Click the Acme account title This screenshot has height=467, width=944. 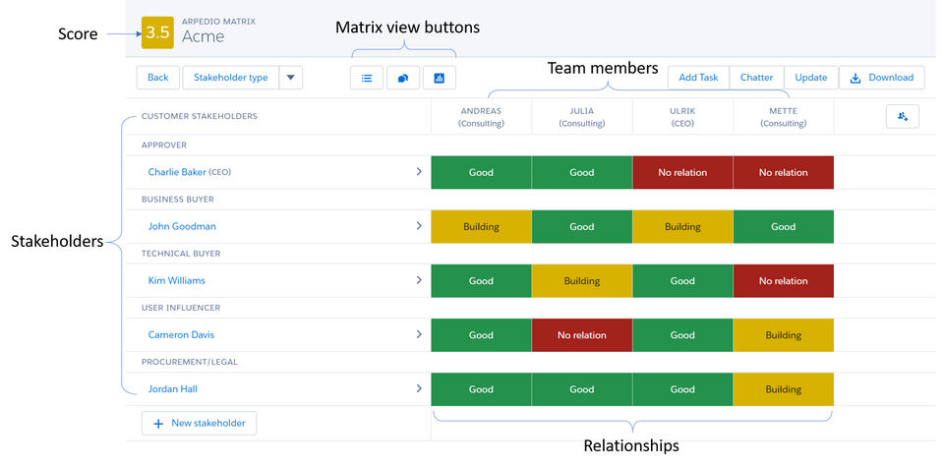pyautogui.click(x=203, y=36)
